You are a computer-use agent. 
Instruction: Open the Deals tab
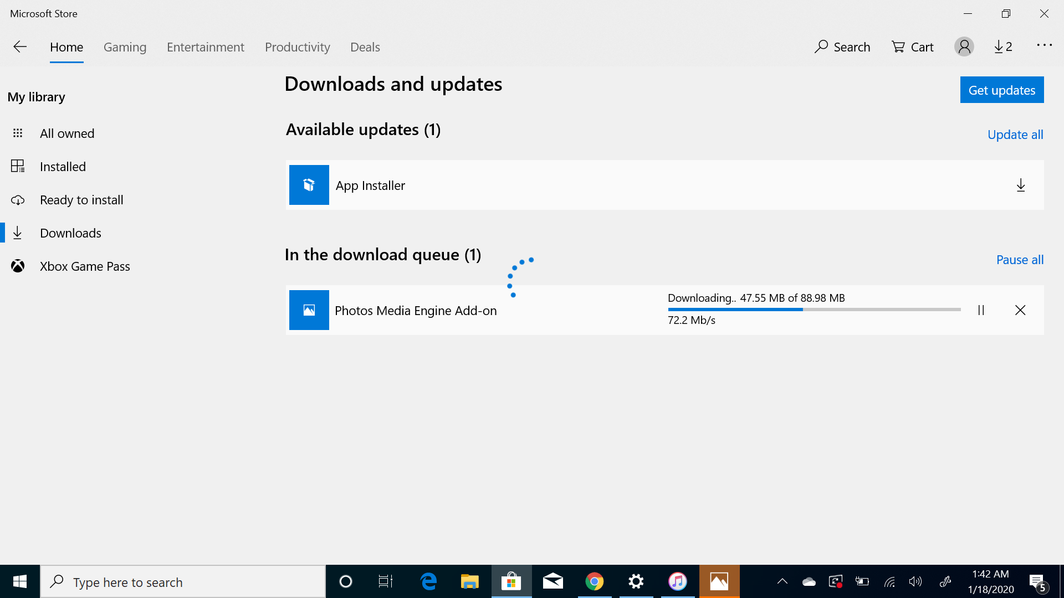pyautogui.click(x=365, y=47)
